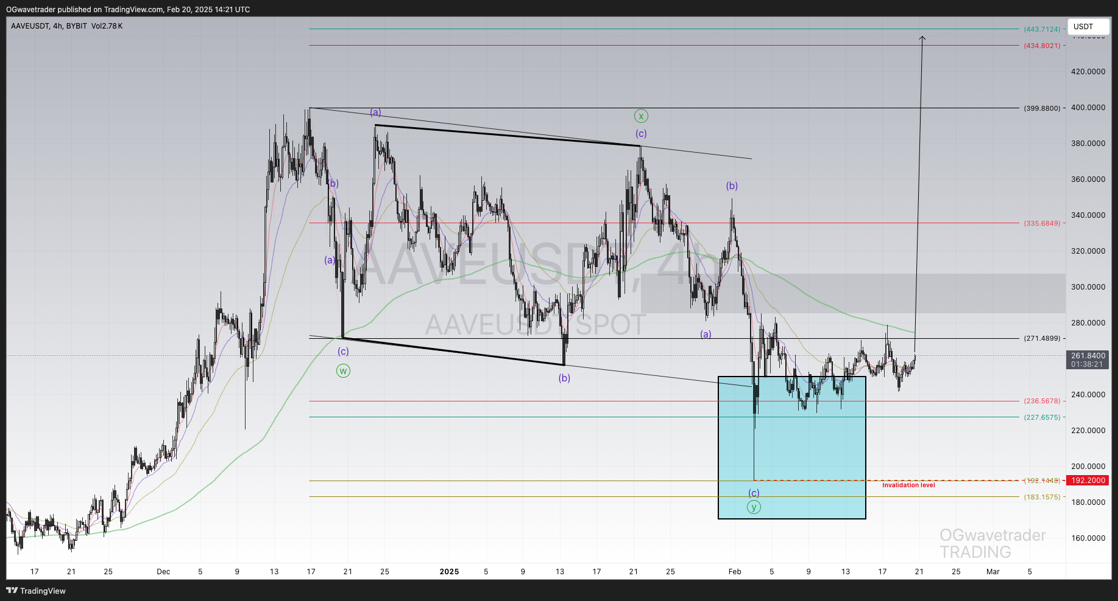Select the circled x wave label
The image size is (1118, 601).
(x=641, y=116)
